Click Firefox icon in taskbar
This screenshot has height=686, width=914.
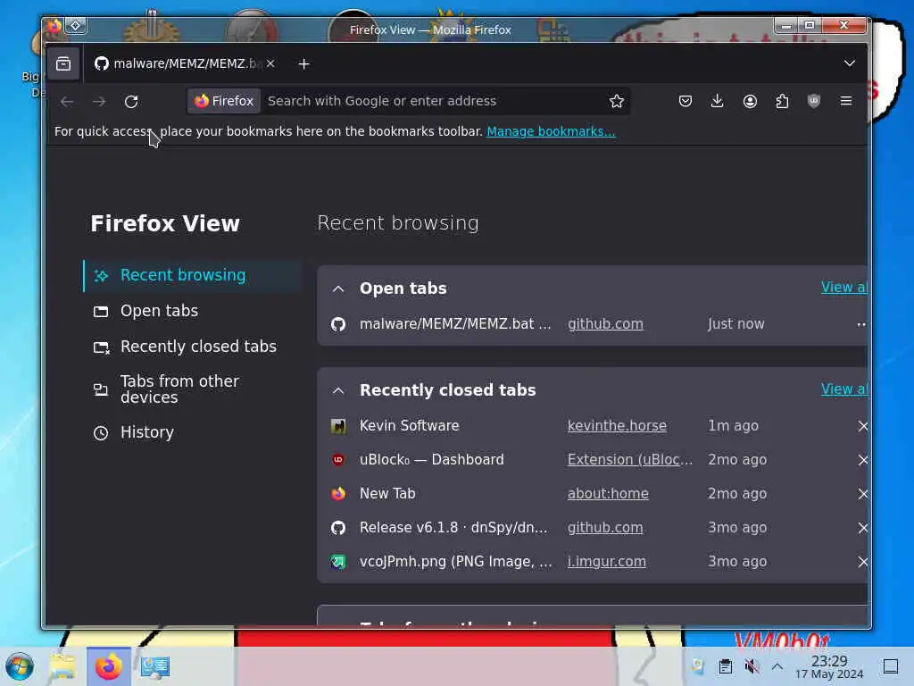coord(108,666)
